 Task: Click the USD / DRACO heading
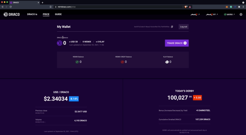[61, 92]
